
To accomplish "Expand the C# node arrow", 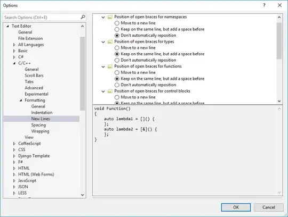I will pyautogui.click(x=14, y=57).
